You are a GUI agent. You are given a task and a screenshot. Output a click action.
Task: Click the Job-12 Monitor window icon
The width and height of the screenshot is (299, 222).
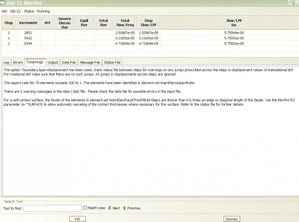pyautogui.click(x=3, y=3)
